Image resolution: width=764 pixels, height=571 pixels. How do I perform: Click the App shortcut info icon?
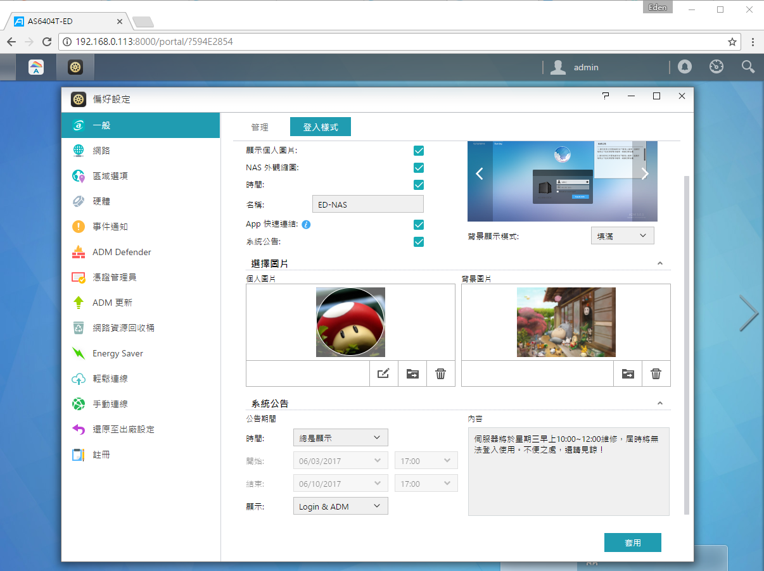click(x=306, y=224)
